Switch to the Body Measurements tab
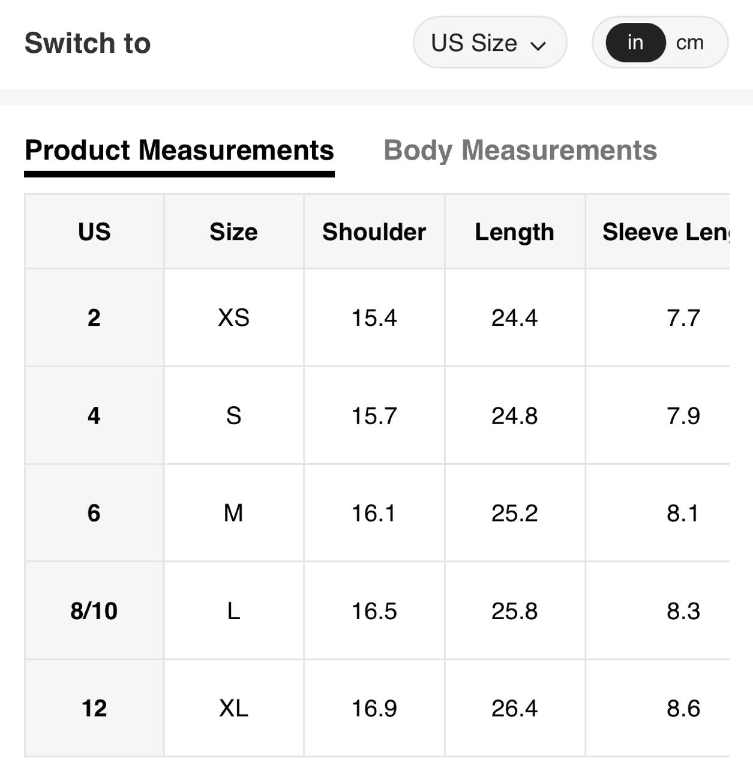753x768 pixels. pyautogui.click(x=520, y=151)
